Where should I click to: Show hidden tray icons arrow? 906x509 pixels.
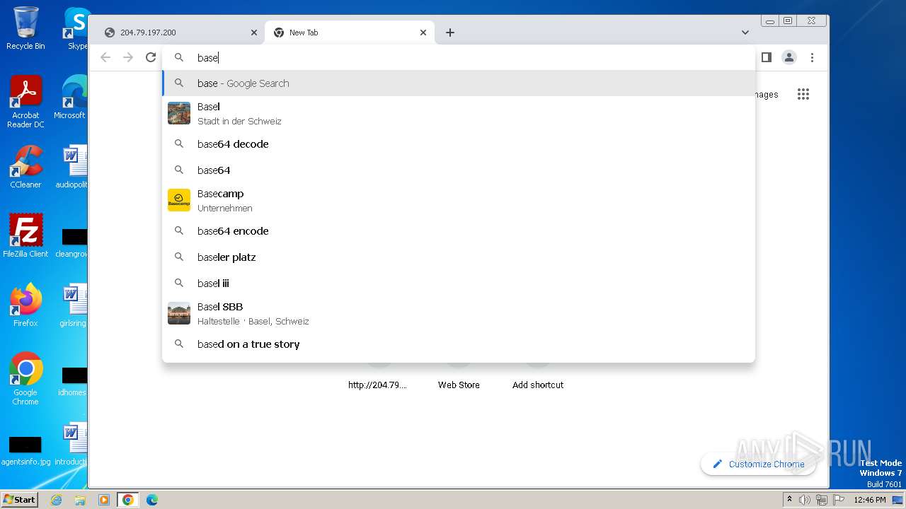[790, 500]
